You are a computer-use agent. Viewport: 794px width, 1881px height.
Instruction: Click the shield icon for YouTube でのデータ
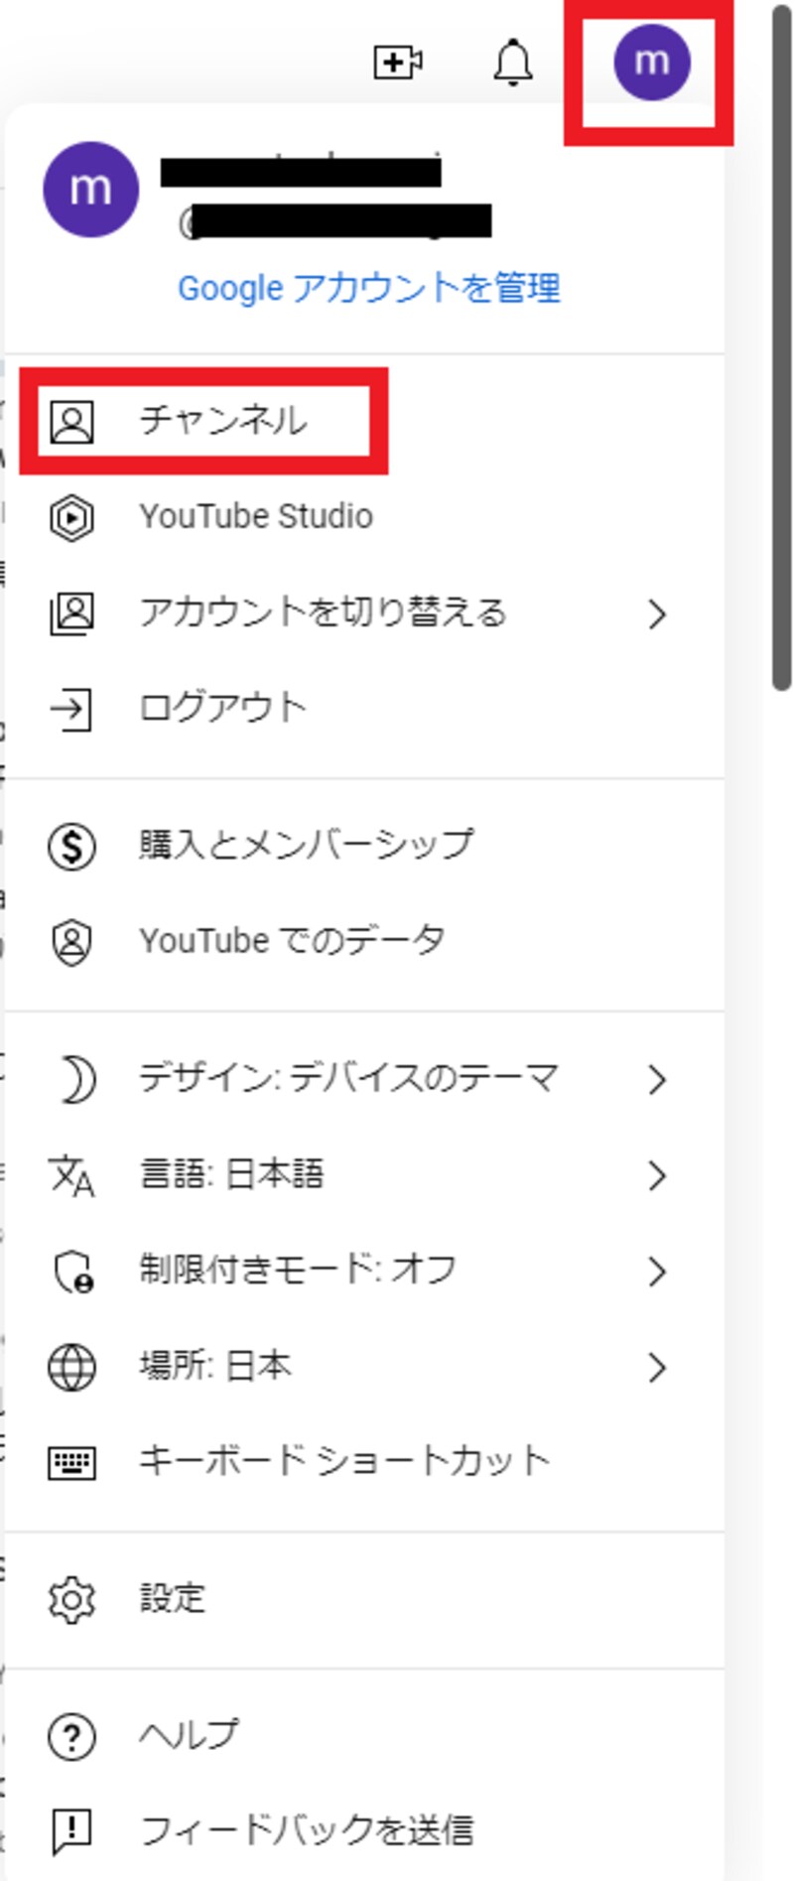71,941
